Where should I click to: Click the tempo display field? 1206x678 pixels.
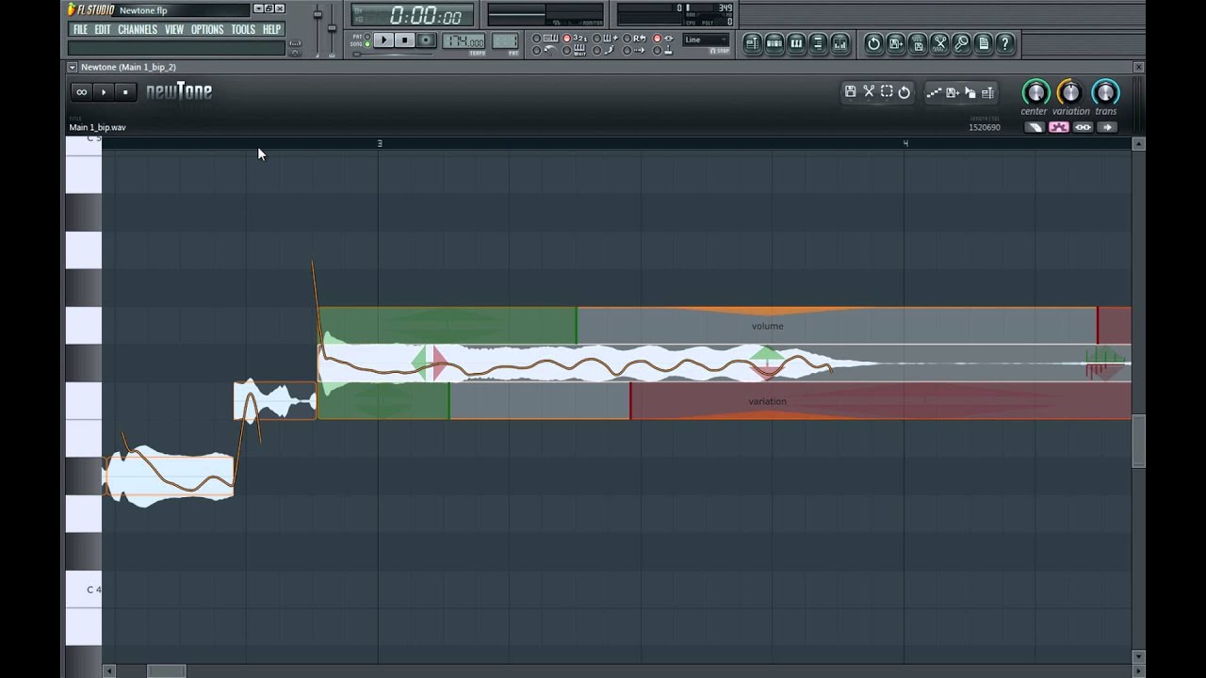tap(464, 41)
